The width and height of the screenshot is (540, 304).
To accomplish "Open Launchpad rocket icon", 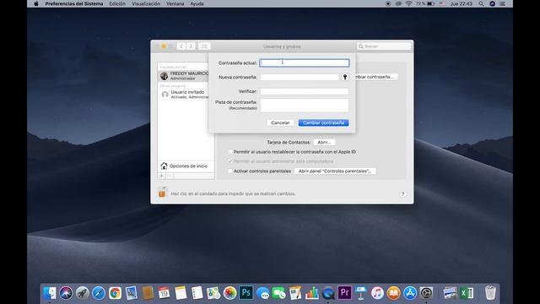I will [83, 293].
